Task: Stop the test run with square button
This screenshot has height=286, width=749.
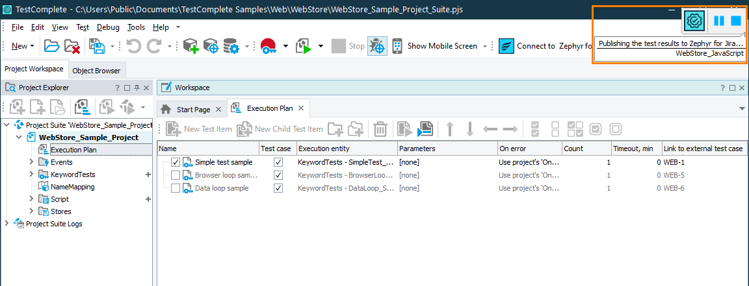Action: pos(736,21)
